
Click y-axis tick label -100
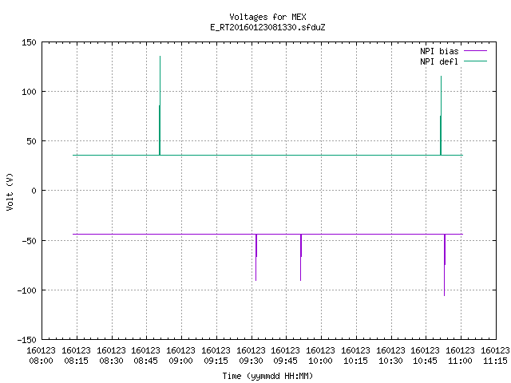[26, 290]
